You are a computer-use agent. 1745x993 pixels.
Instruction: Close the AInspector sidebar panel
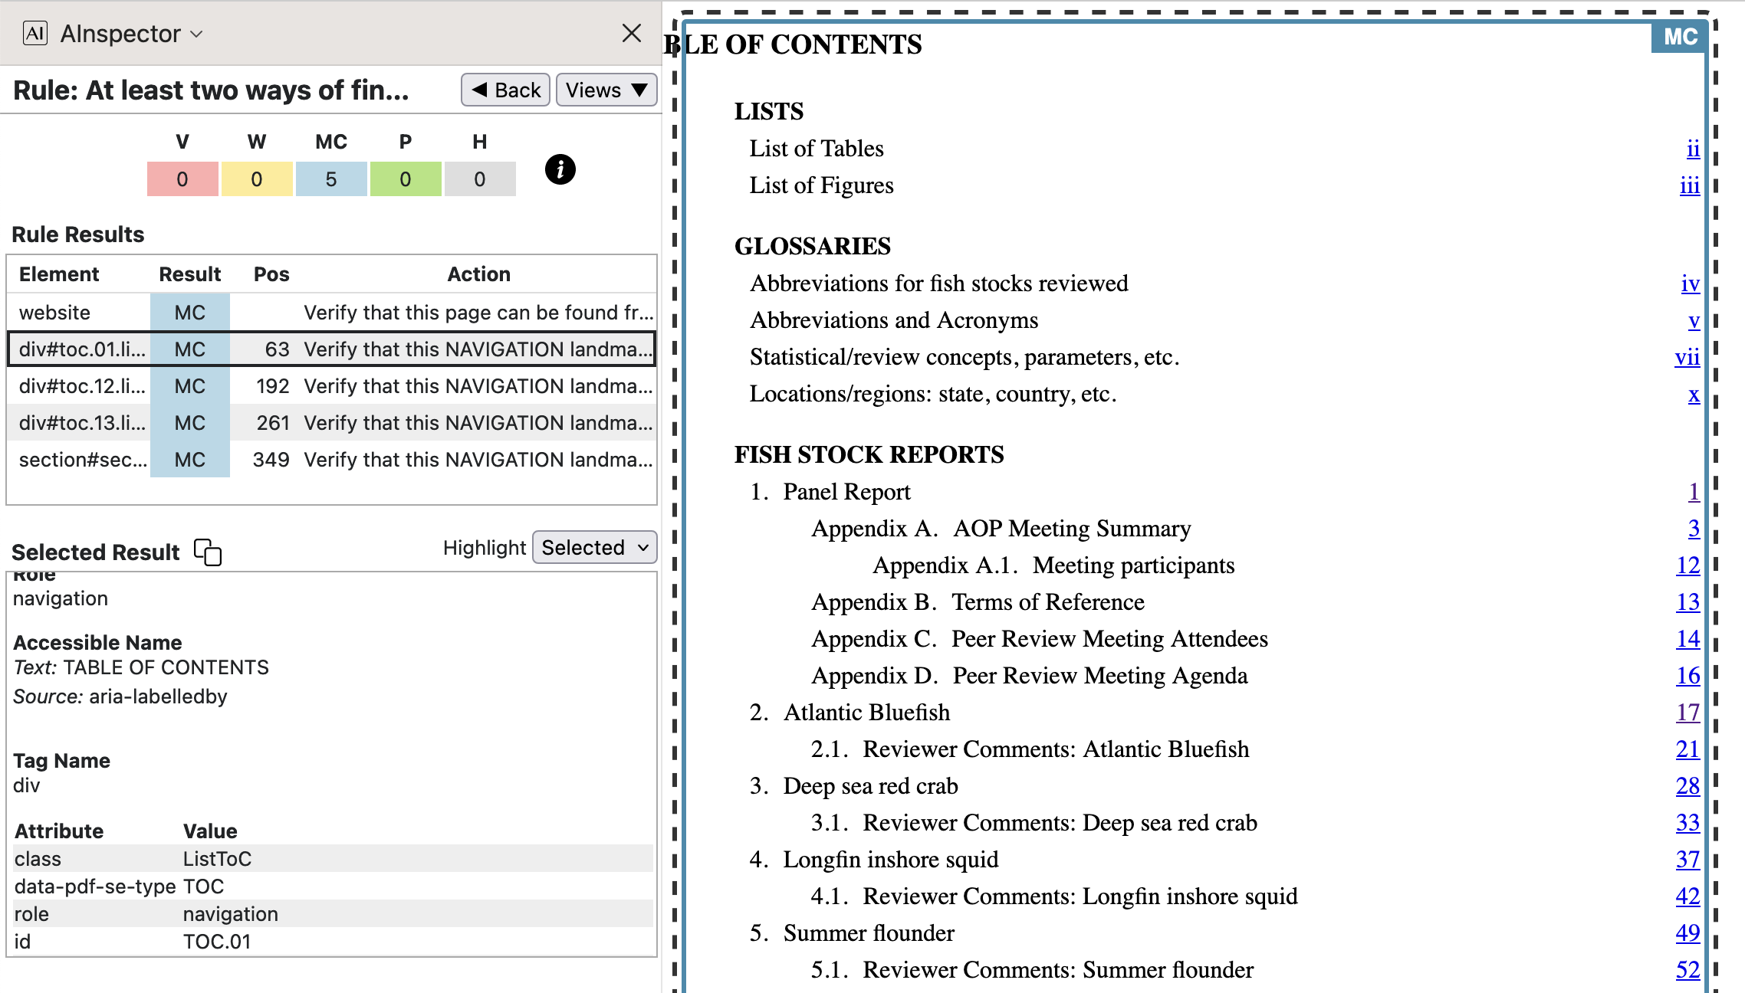pos(631,33)
